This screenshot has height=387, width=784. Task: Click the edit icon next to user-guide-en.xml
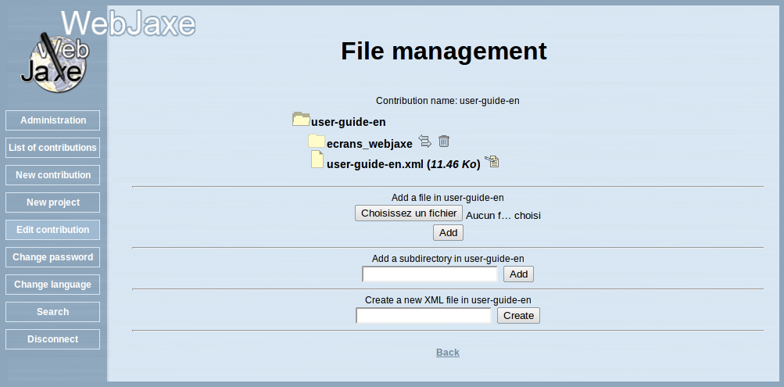pyautogui.click(x=492, y=163)
